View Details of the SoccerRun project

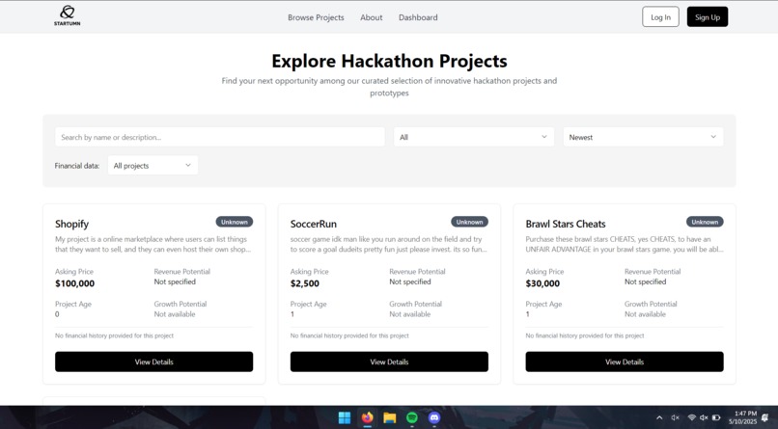click(x=389, y=362)
